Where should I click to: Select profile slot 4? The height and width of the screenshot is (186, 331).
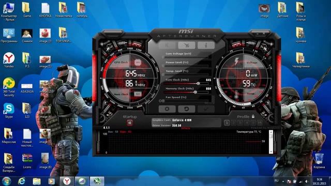(x=247, y=122)
